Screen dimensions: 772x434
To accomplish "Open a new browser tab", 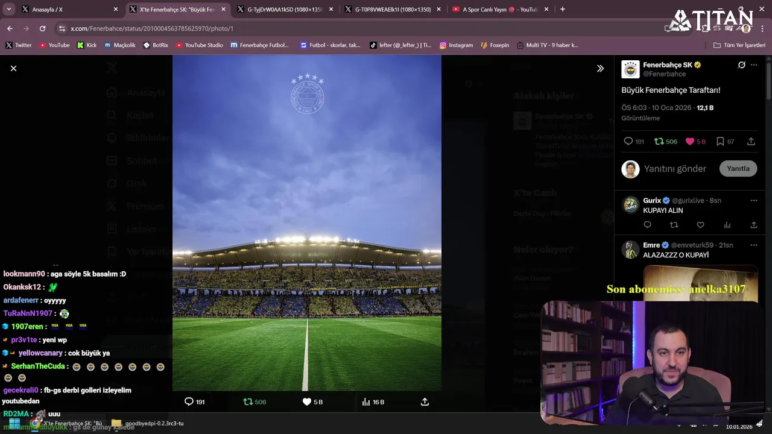I will (x=563, y=9).
